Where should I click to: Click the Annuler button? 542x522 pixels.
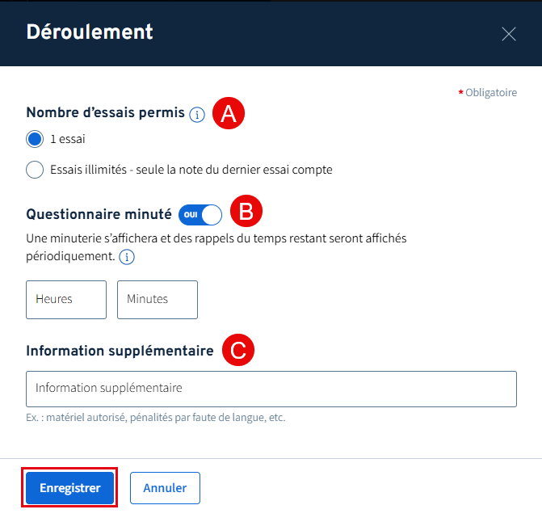165,488
